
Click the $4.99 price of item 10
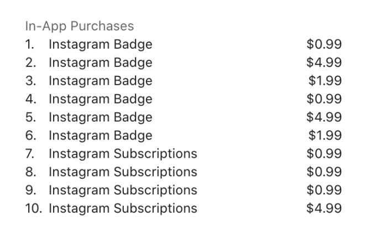pos(324,209)
